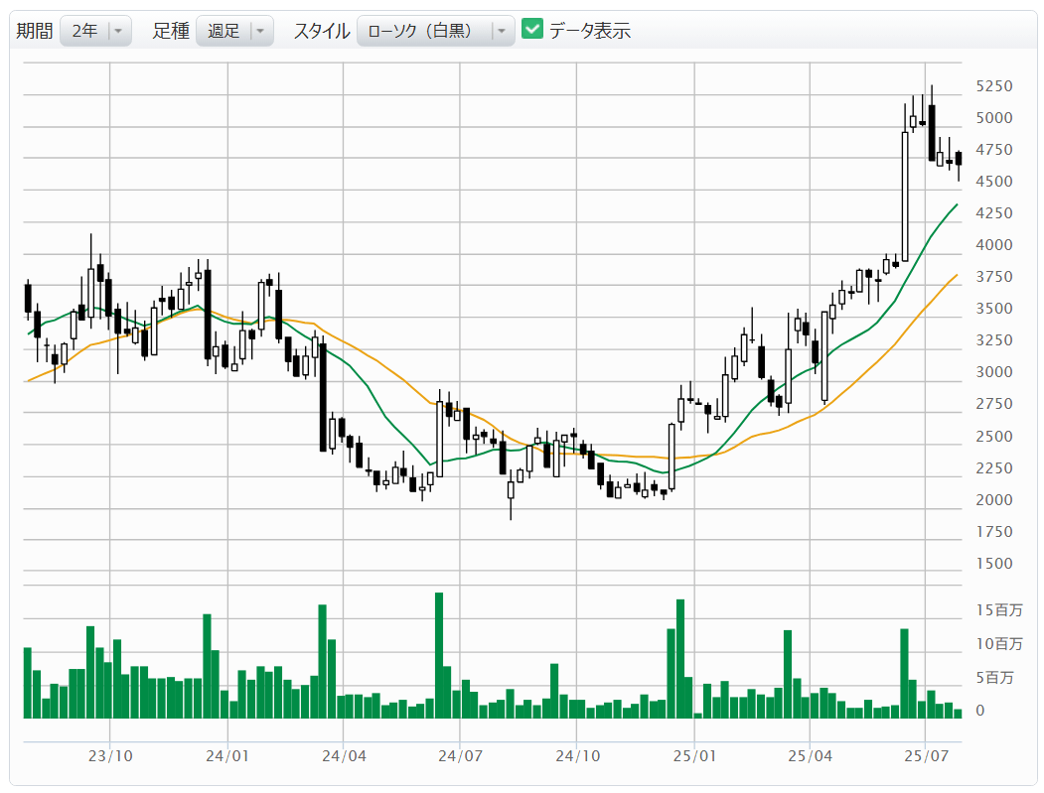Image resolution: width=1044 pixels, height=793 pixels.
Task: Click the tall white candle rising to 4900
Action: (905, 197)
